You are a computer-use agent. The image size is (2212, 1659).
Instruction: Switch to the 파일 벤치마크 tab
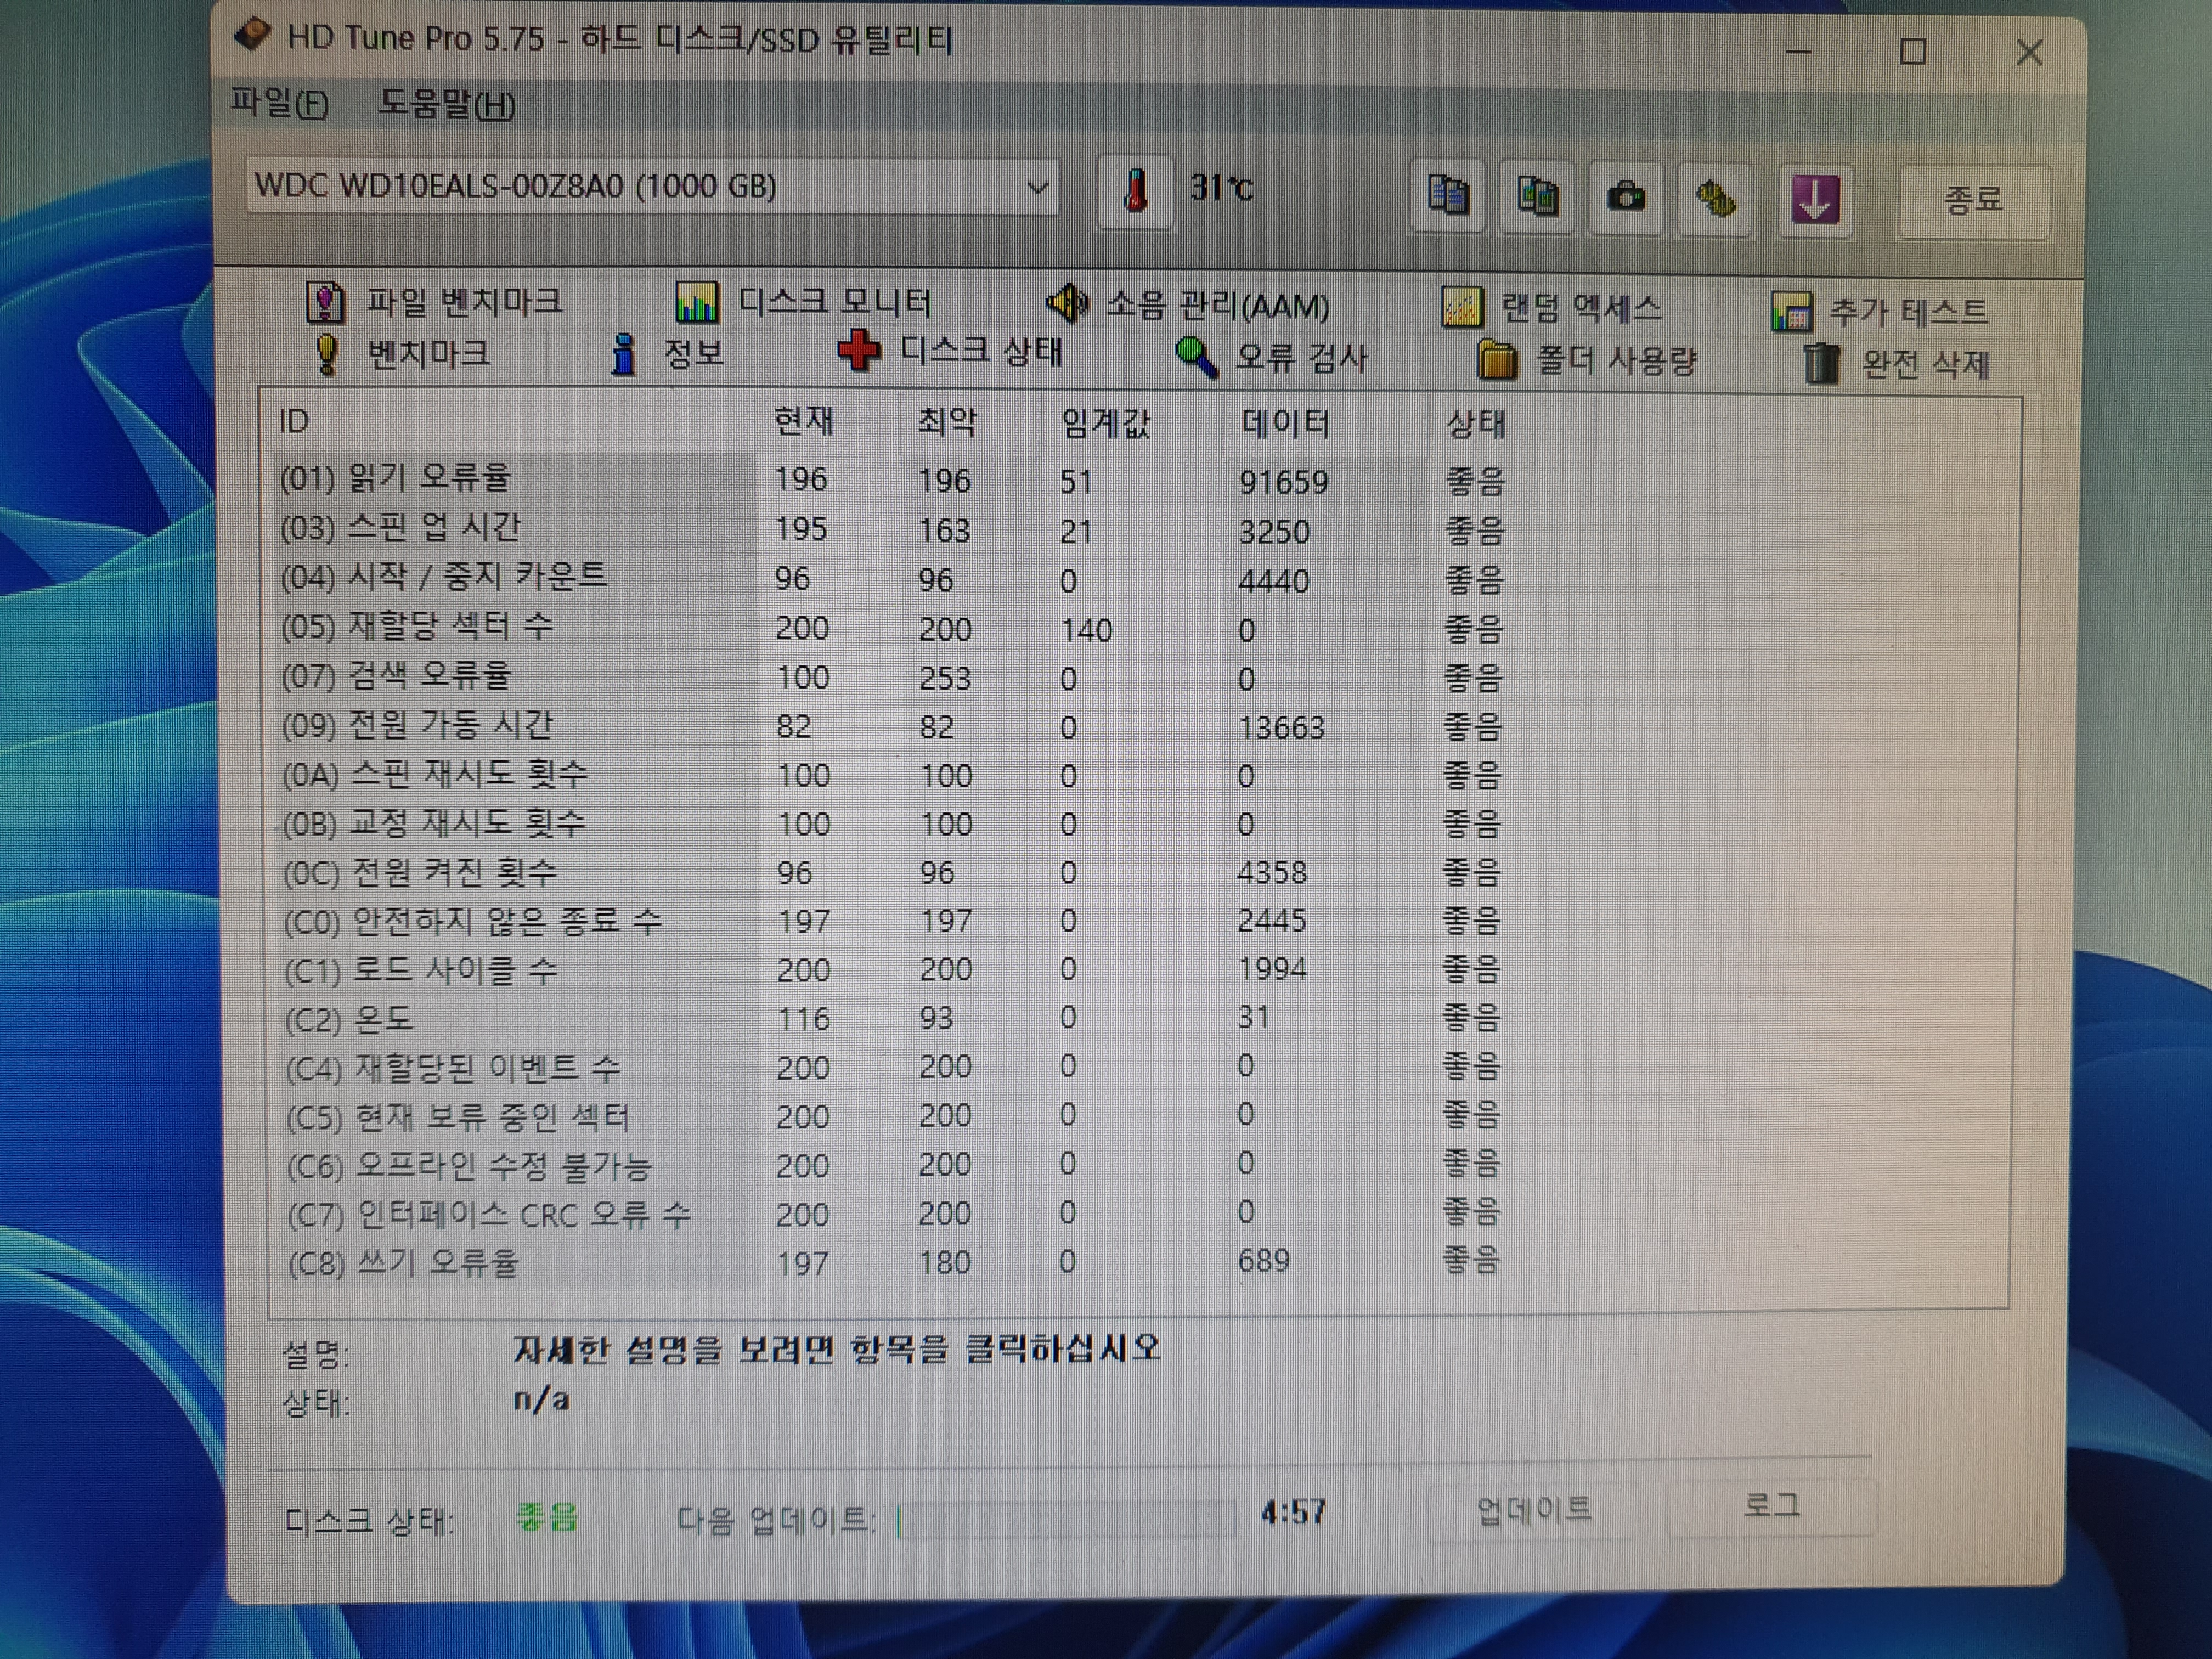tap(434, 301)
